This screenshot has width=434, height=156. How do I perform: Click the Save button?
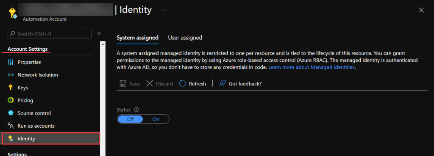coord(130,83)
